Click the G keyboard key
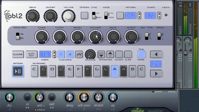 tap(97, 71)
